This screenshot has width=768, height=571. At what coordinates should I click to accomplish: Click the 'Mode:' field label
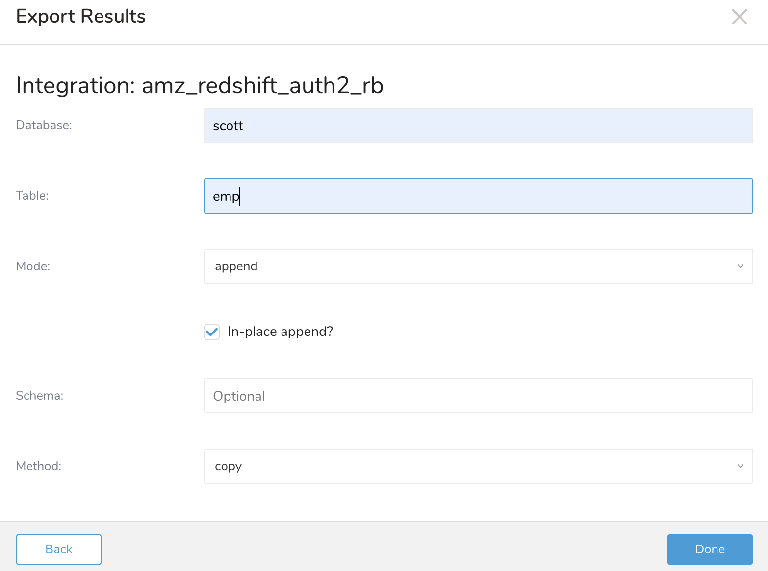pos(33,266)
